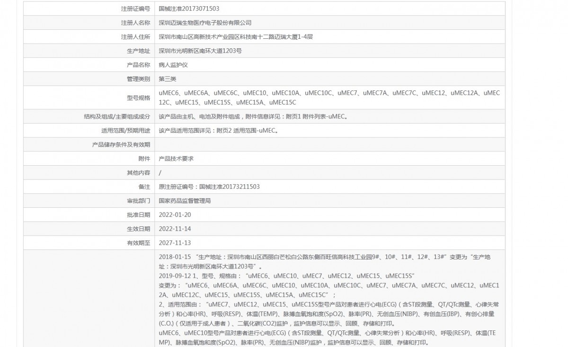Click the row label "审批部门"
The width and height of the screenshot is (568, 347).
pos(139,201)
